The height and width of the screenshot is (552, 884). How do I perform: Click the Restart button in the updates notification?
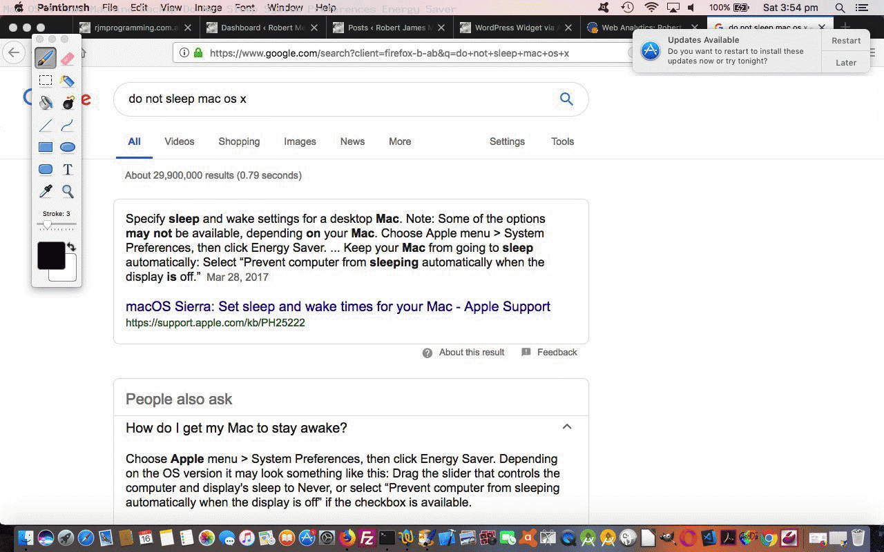(x=846, y=41)
